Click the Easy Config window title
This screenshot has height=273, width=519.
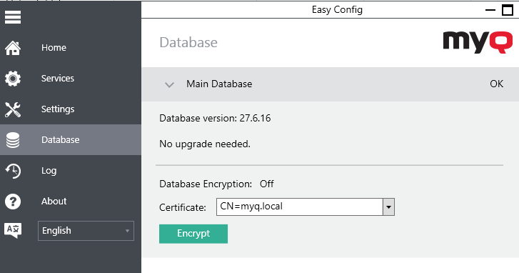point(337,9)
